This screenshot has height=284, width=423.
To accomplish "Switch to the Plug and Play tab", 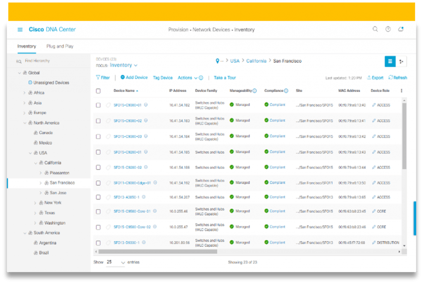I will pyautogui.click(x=60, y=46).
